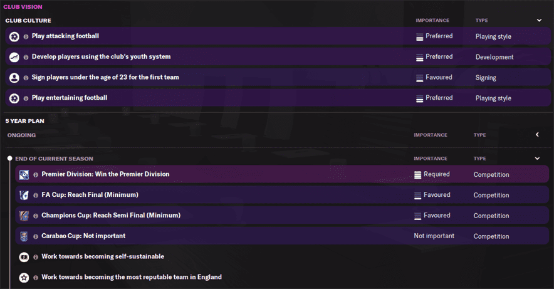Image resolution: width=554 pixels, height=289 pixels.
Task: Click the FA Cup competition badge
Action: pyautogui.click(x=24, y=195)
